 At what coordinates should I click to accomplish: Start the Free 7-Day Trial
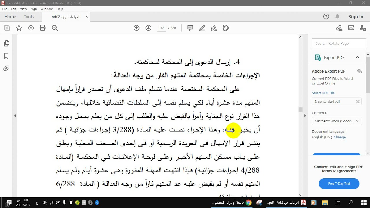pos(339,183)
